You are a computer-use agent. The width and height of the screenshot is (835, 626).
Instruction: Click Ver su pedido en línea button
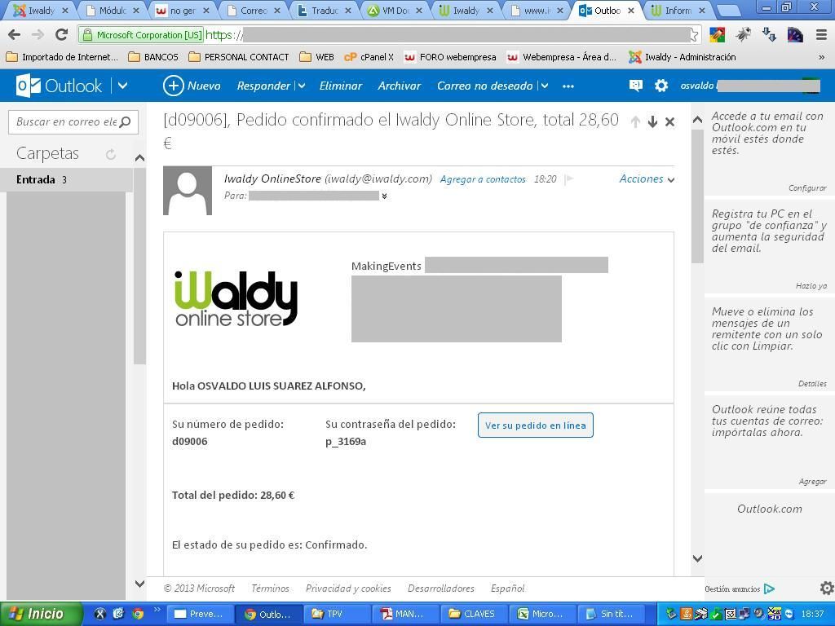coord(535,425)
